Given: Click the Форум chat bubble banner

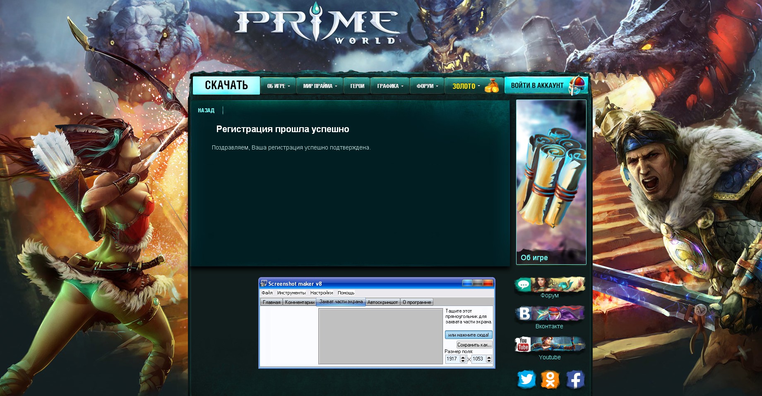Looking at the screenshot, I should pos(550,285).
